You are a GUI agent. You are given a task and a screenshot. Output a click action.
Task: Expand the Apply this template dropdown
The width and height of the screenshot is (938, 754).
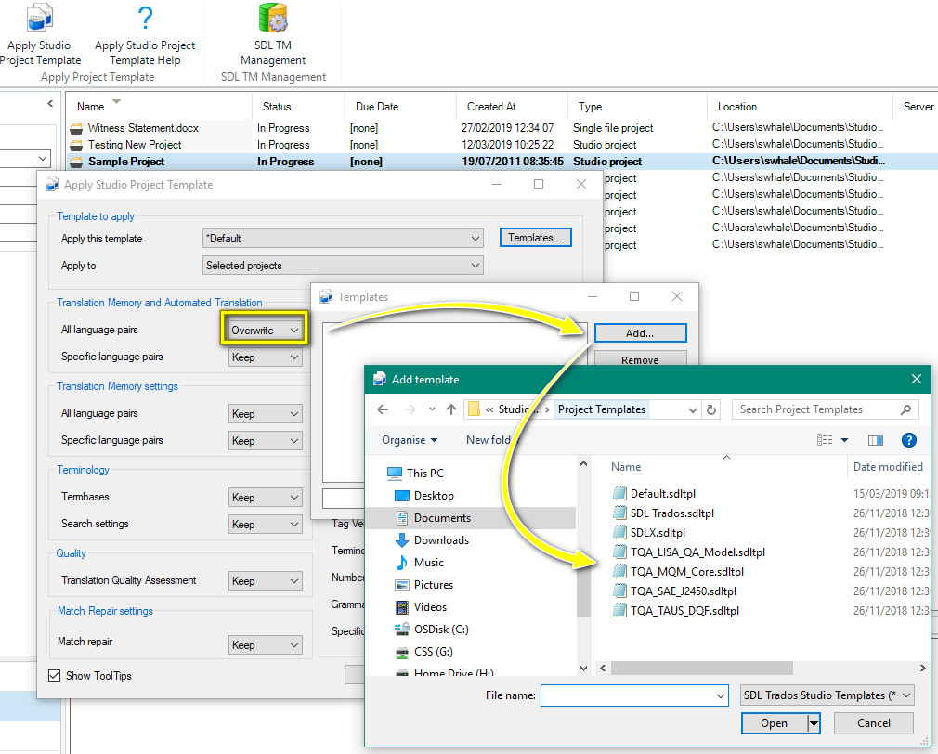343,239
